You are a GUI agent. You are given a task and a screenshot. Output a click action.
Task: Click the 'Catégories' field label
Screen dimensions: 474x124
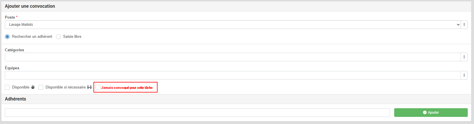pyautogui.click(x=15, y=50)
